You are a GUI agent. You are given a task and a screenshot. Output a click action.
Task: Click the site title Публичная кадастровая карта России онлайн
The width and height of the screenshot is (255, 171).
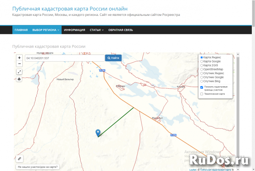coord(70,9)
